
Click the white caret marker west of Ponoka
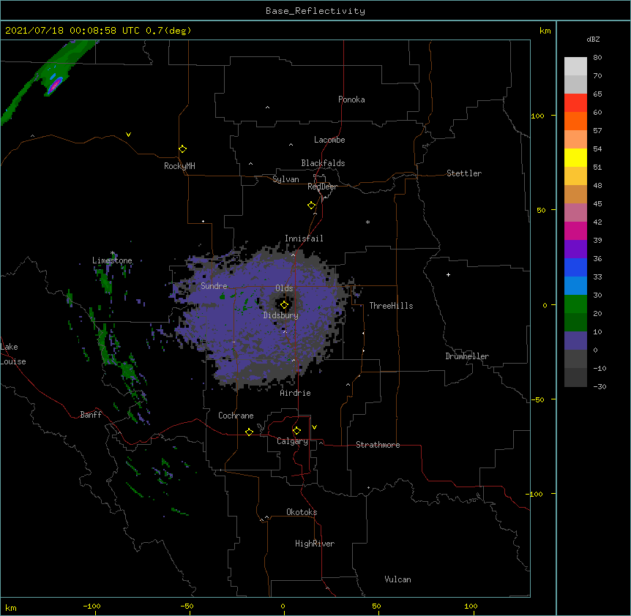[x=268, y=108]
